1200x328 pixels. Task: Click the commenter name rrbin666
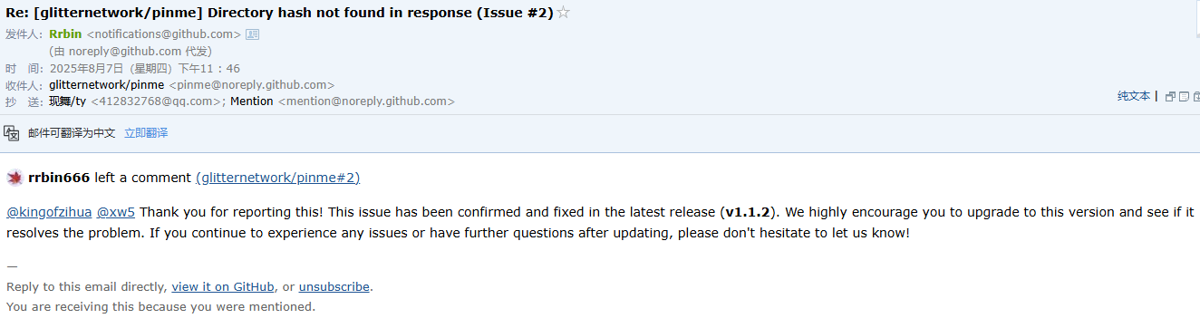pos(60,178)
